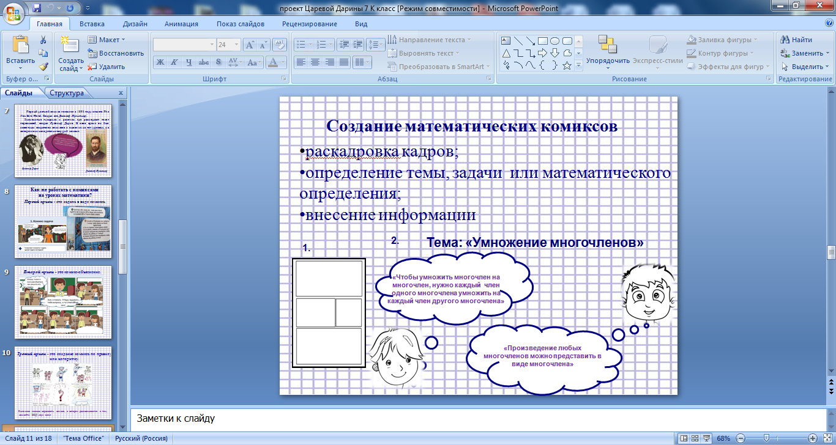Toggle the bulleted list button
Image resolution: width=836 pixels, height=445 pixels.
pyautogui.click(x=300, y=45)
